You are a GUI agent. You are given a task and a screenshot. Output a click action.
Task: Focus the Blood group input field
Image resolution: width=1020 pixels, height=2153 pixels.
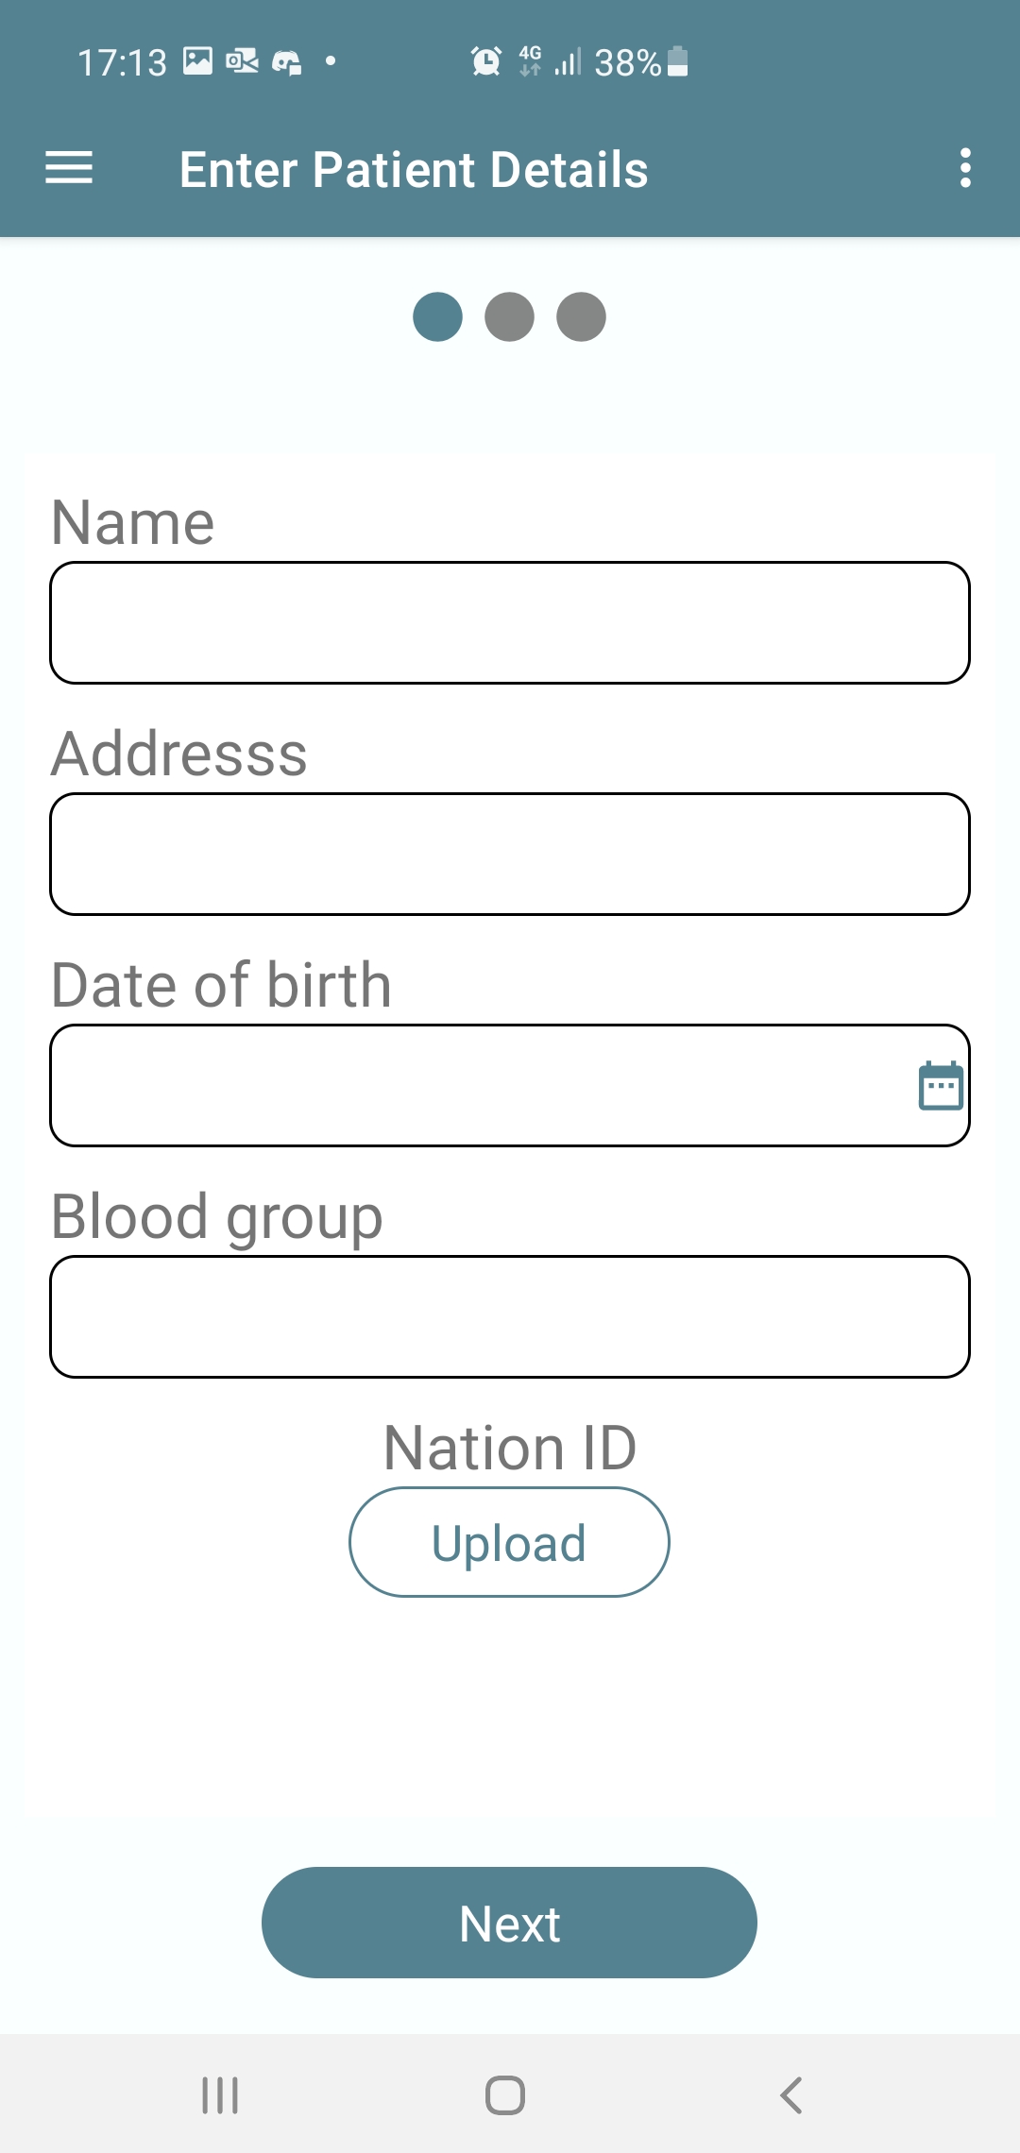pyautogui.click(x=510, y=1316)
